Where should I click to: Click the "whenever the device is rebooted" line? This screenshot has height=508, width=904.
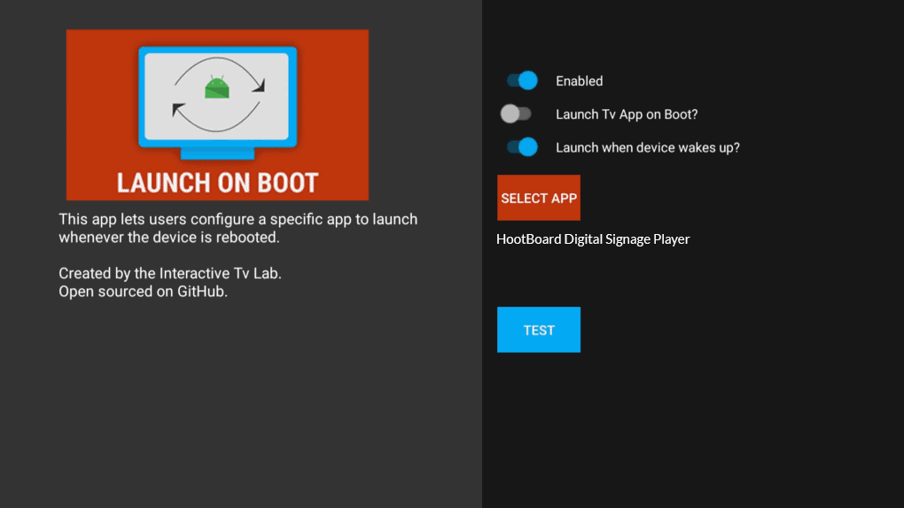point(169,238)
